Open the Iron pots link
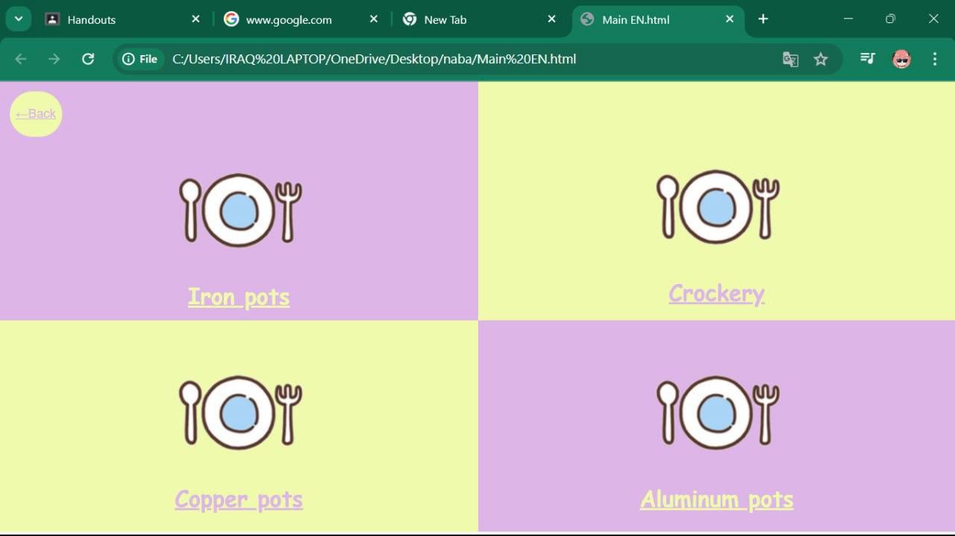Screen dimensions: 955x536 [239, 297]
